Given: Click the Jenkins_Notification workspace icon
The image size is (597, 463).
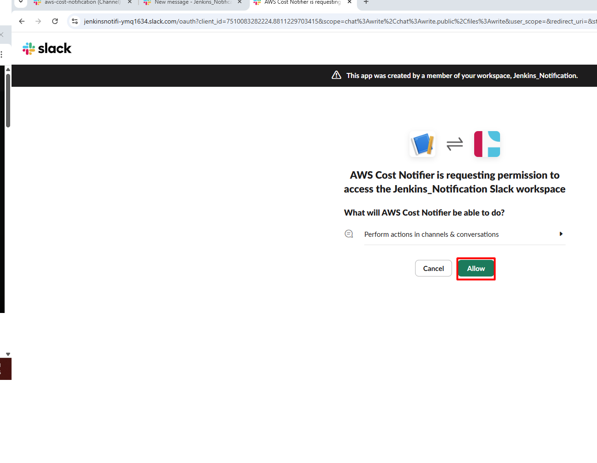Looking at the screenshot, I should coord(487,144).
